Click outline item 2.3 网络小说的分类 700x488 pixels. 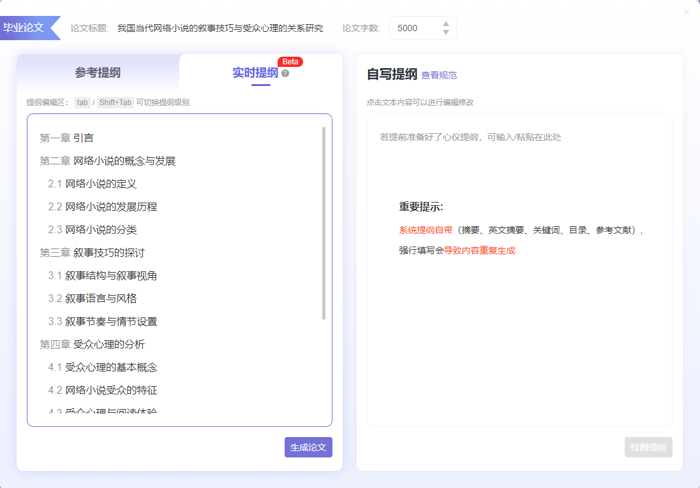pyautogui.click(x=93, y=230)
